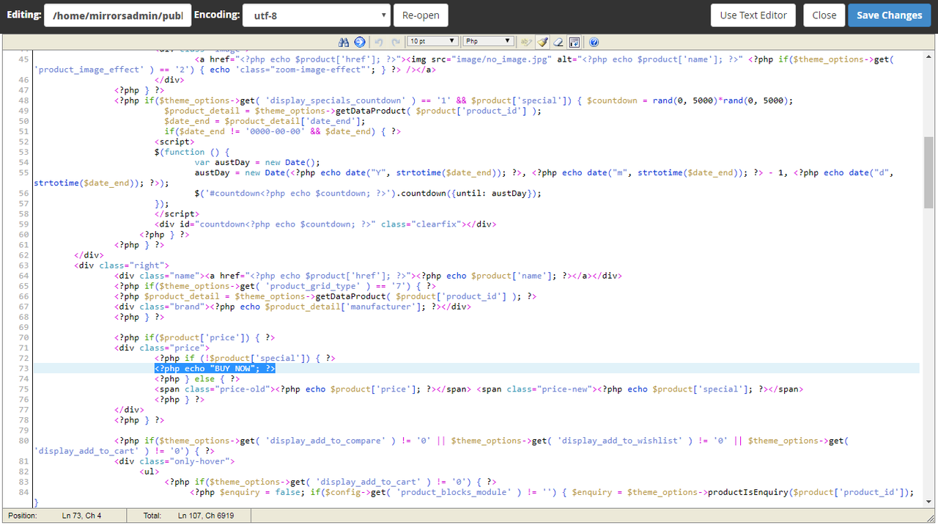Screen dimensions: 938x528
Task: Click Use Text Editor button
Action: pyautogui.click(x=753, y=15)
